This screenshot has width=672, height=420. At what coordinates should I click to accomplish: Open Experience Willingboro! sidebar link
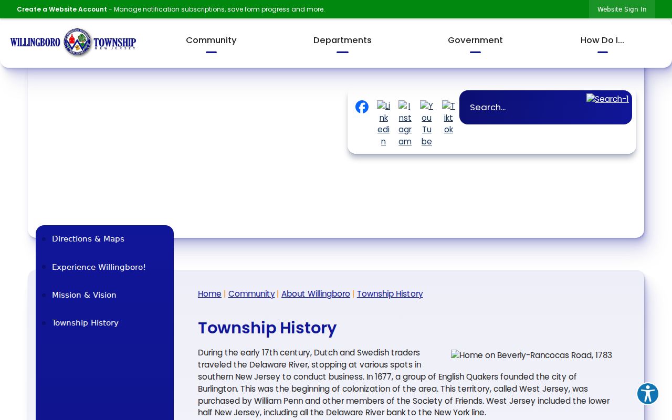(x=99, y=267)
